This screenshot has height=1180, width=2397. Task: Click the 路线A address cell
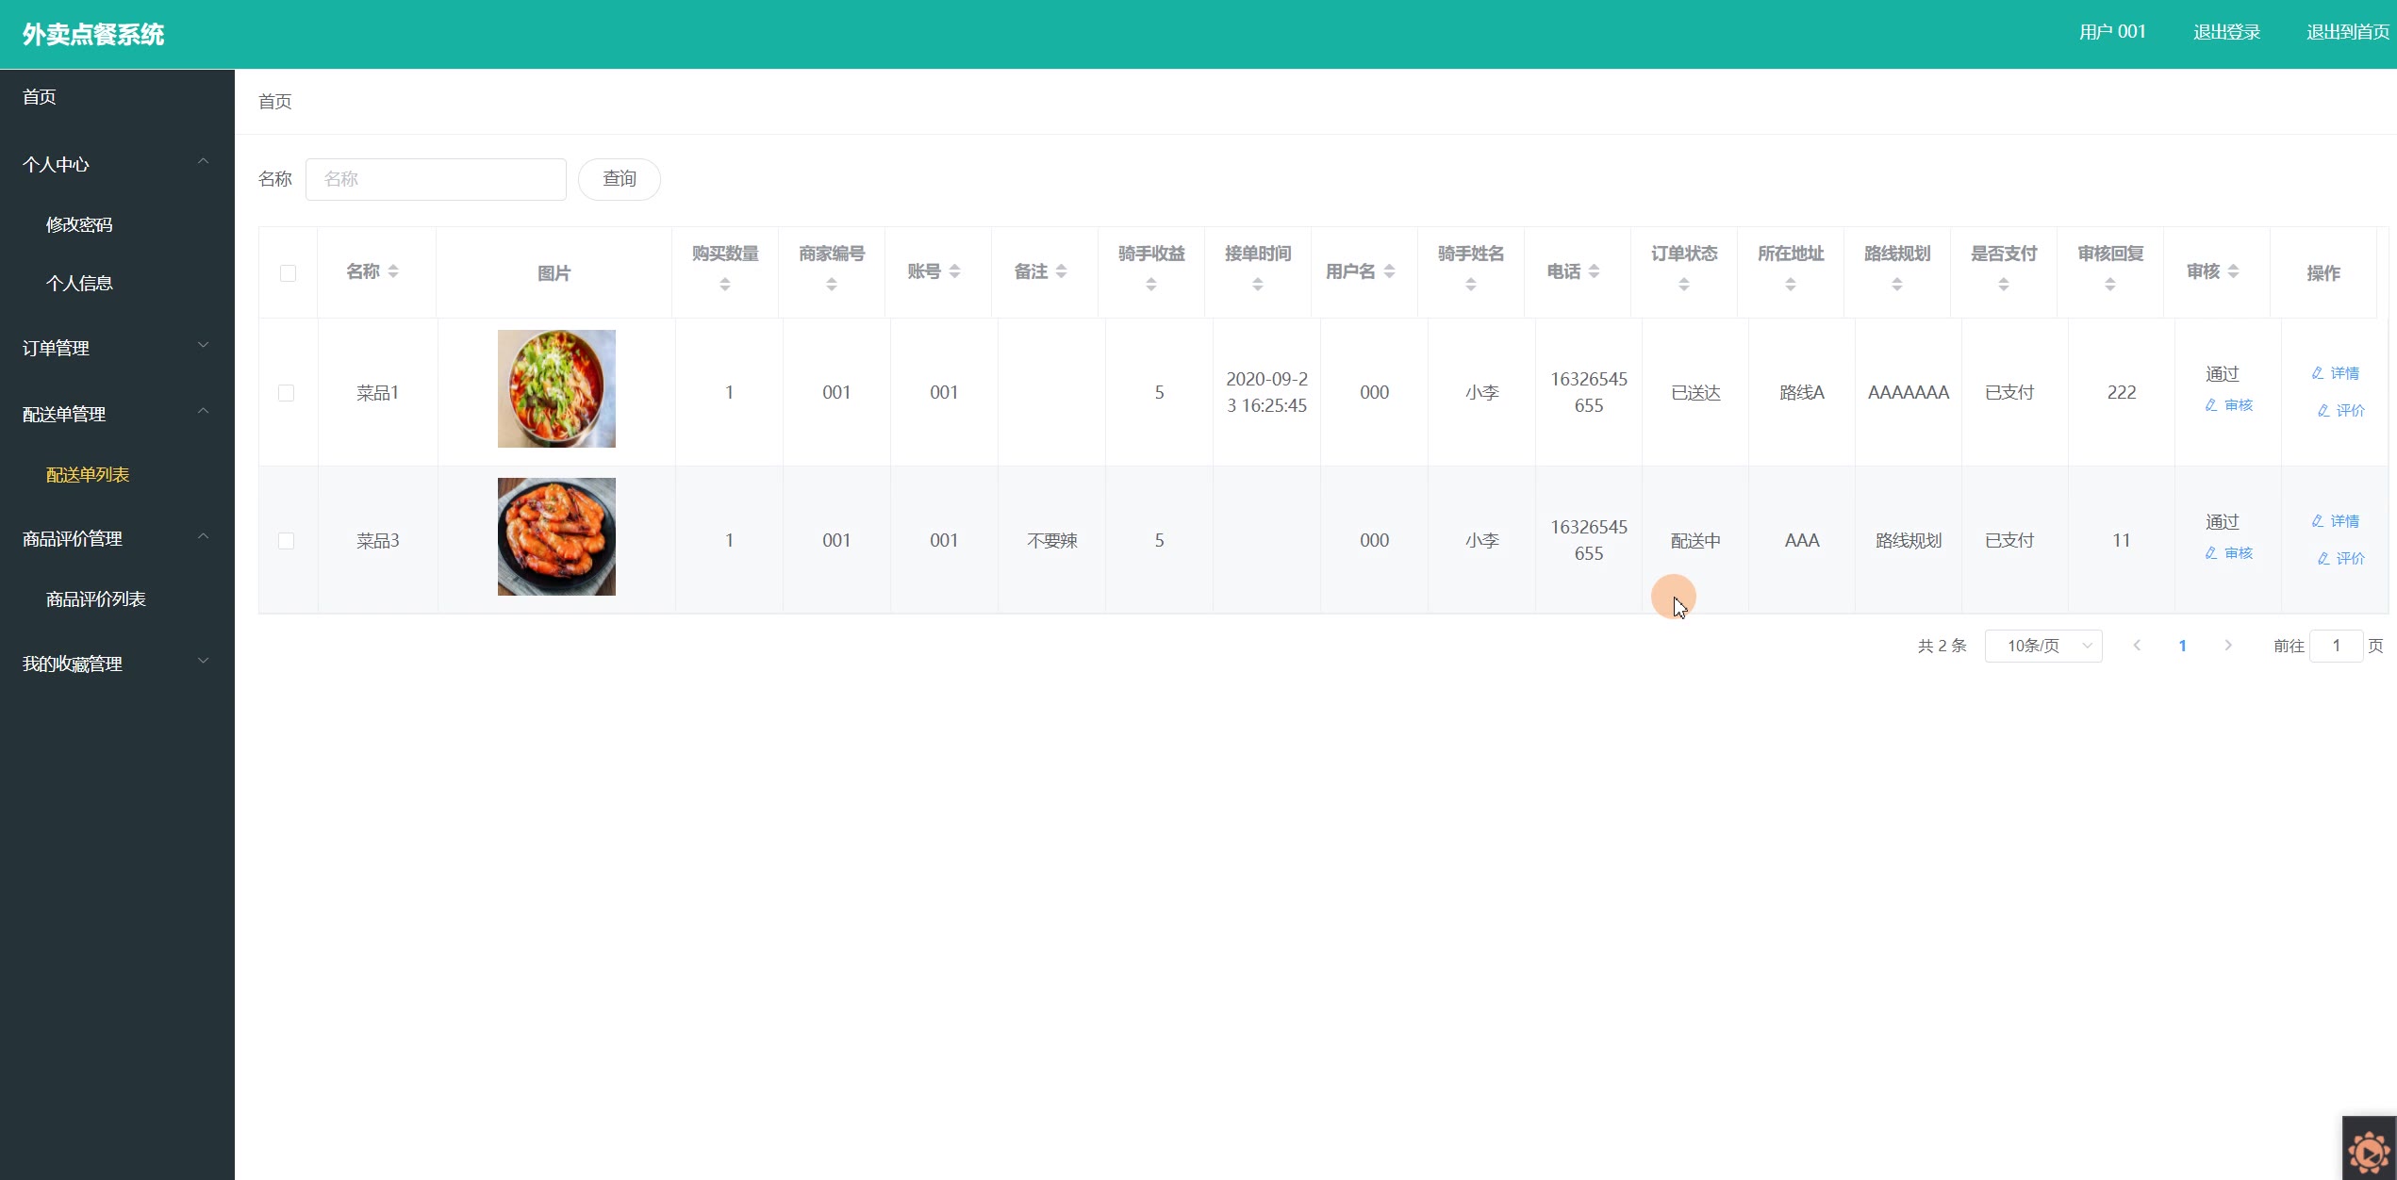click(x=1802, y=392)
